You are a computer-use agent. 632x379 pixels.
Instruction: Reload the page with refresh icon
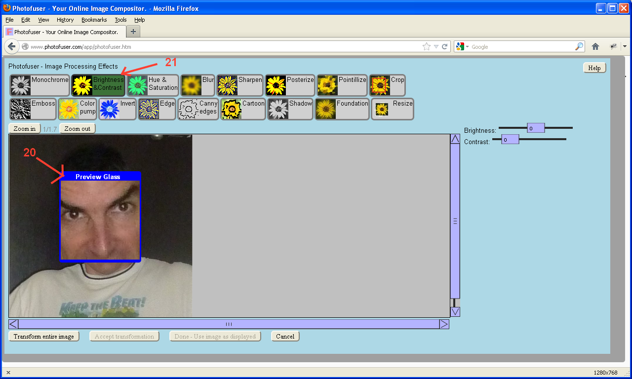click(445, 46)
